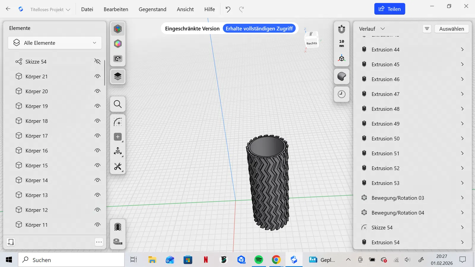Open the tools wrench menu
This screenshot has width=475, height=267.
click(x=118, y=167)
